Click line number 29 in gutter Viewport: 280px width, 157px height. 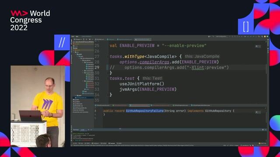point(97,68)
